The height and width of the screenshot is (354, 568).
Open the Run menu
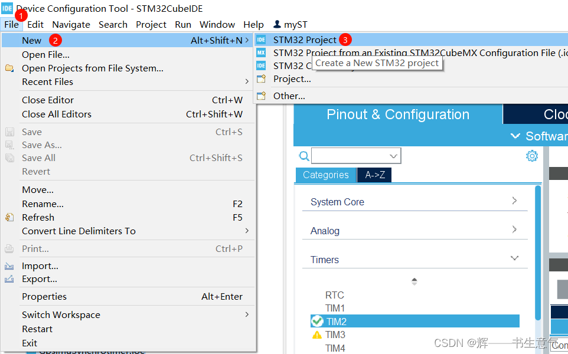(x=183, y=25)
